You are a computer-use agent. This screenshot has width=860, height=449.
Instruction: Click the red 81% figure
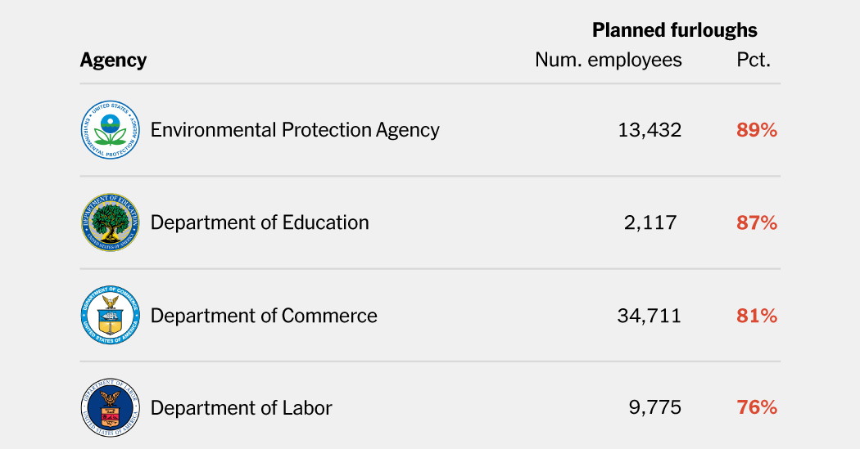756,316
